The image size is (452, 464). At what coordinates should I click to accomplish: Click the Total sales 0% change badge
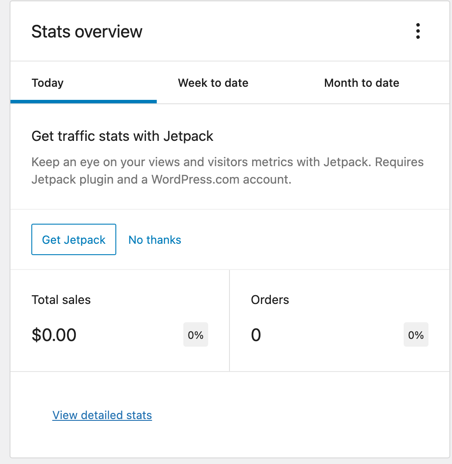[x=196, y=334]
